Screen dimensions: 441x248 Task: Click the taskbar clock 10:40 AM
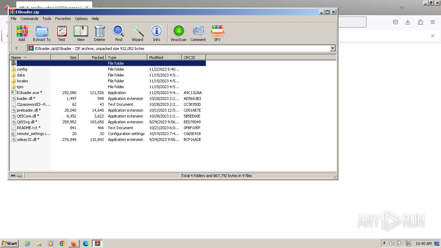[423, 244]
